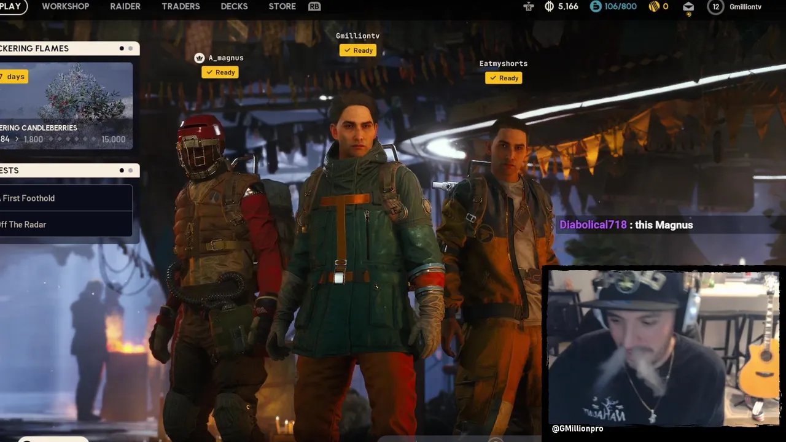This screenshot has width=786, height=442.
Task: Click the stash count 106/800
Action: point(620,7)
